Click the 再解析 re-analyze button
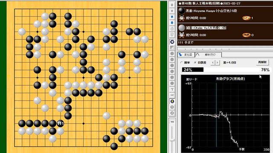 [x=262, y=62]
